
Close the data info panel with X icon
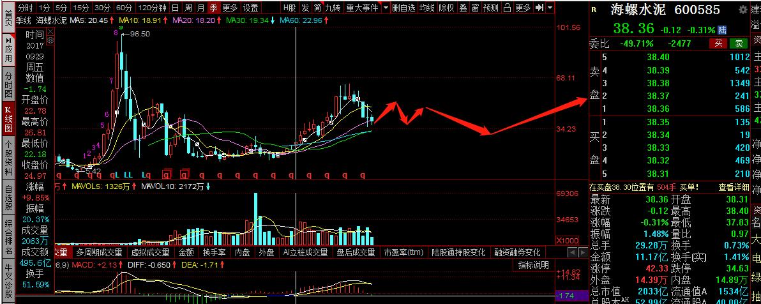pyautogui.click(x=50, y=33)
